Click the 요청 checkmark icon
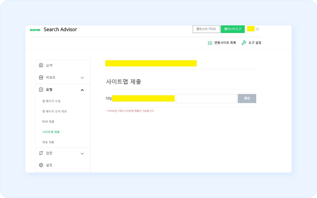Screen dimensions: 317x198 (41, 90)
